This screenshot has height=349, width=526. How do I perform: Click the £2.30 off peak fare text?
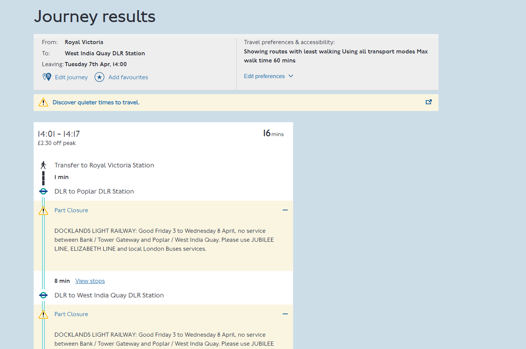(57, 143)
